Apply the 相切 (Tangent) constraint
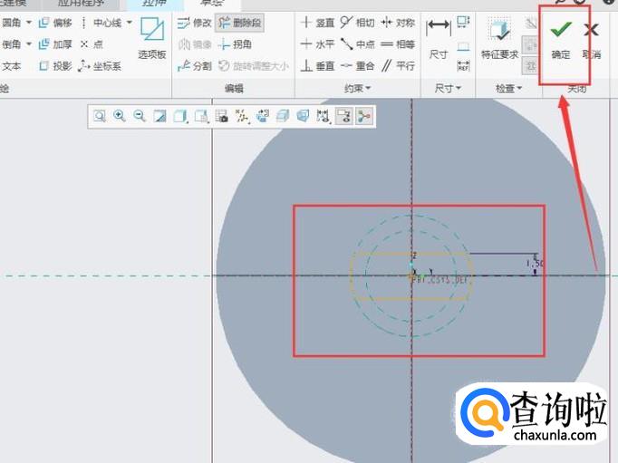Screen dimensions: 618x463 click(x=357, y=23)
